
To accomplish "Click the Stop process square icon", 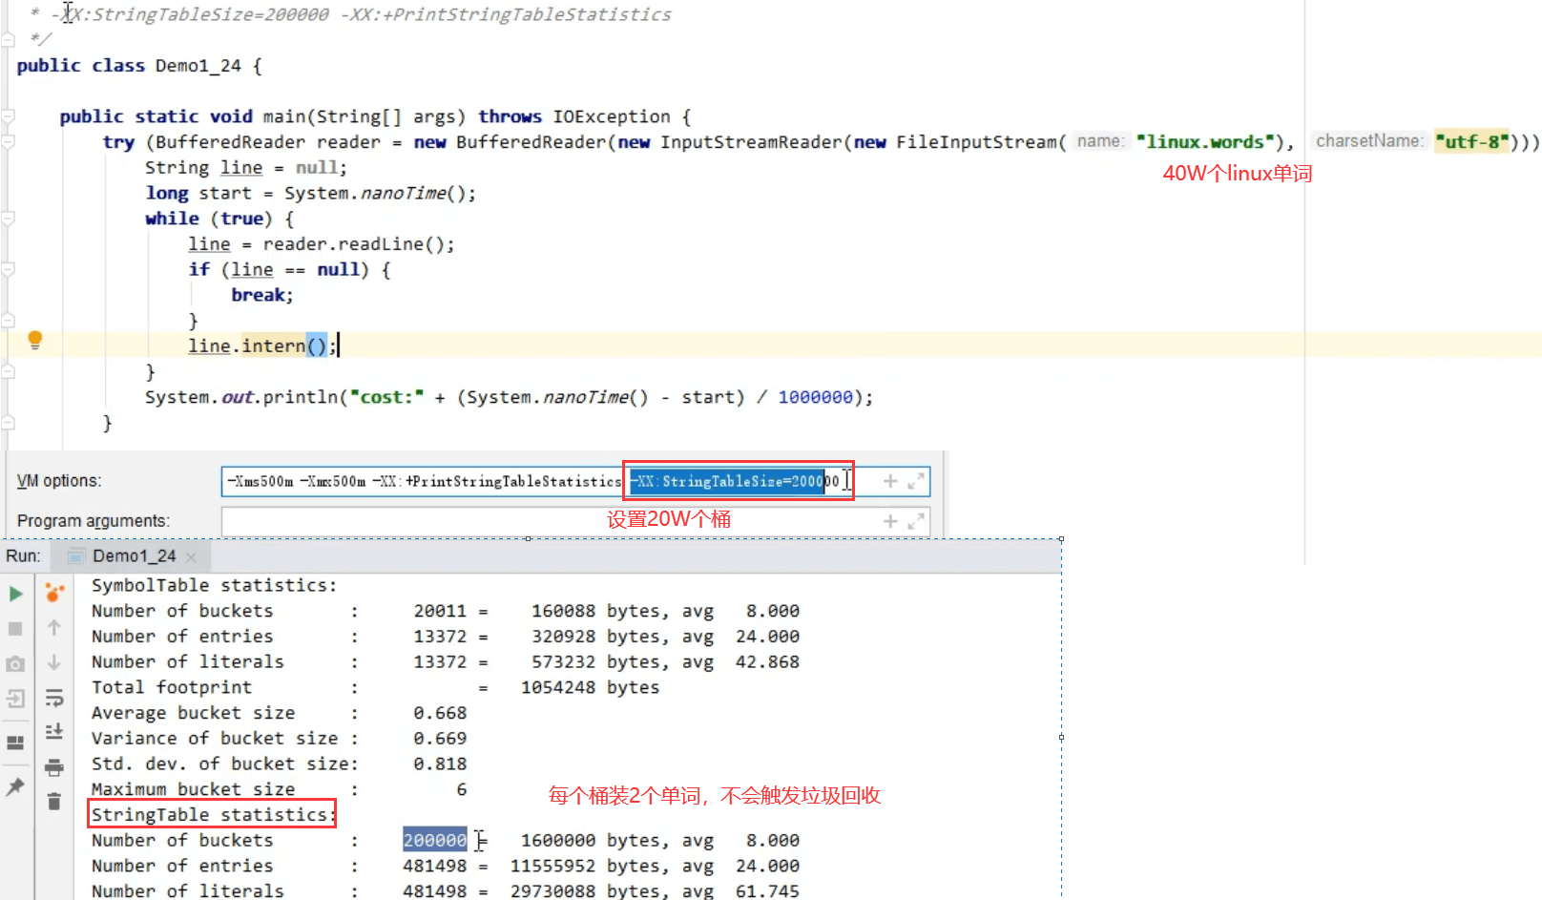I will 15,629.
